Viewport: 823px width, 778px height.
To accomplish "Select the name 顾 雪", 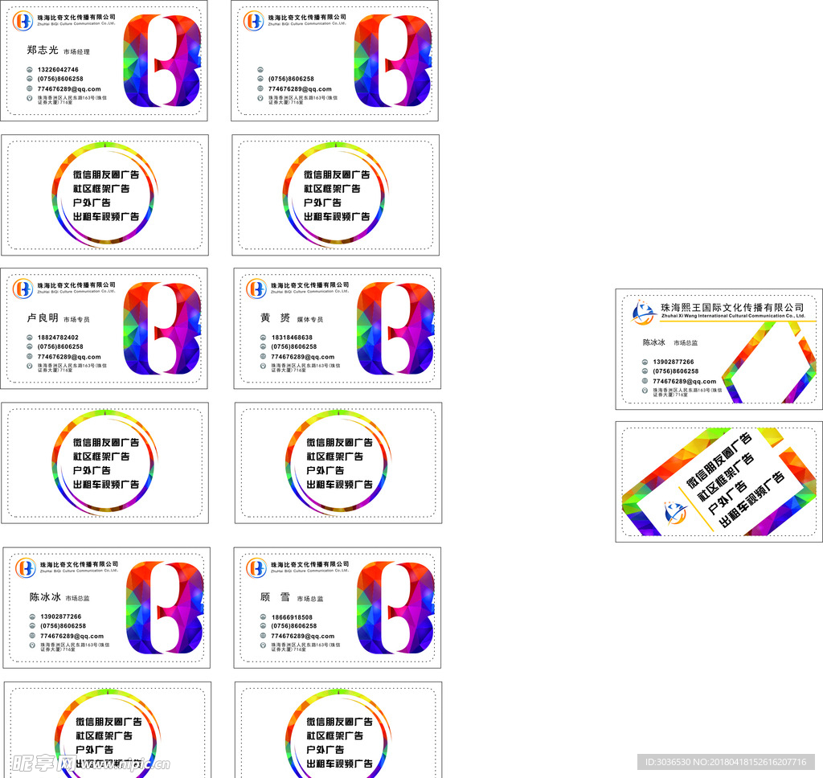I will pos(275,597).
